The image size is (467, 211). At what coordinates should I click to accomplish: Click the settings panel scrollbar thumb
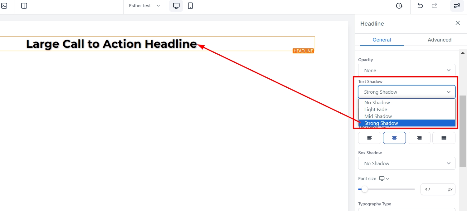463,131
